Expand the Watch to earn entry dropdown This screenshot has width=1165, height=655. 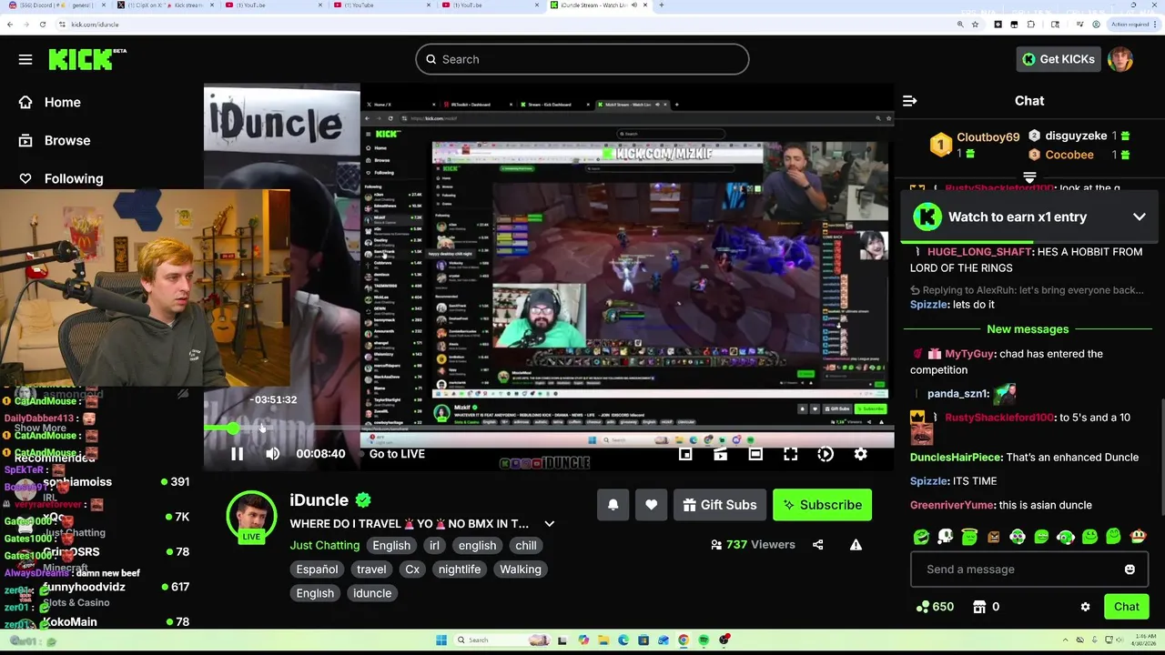tap(1139, 217)
